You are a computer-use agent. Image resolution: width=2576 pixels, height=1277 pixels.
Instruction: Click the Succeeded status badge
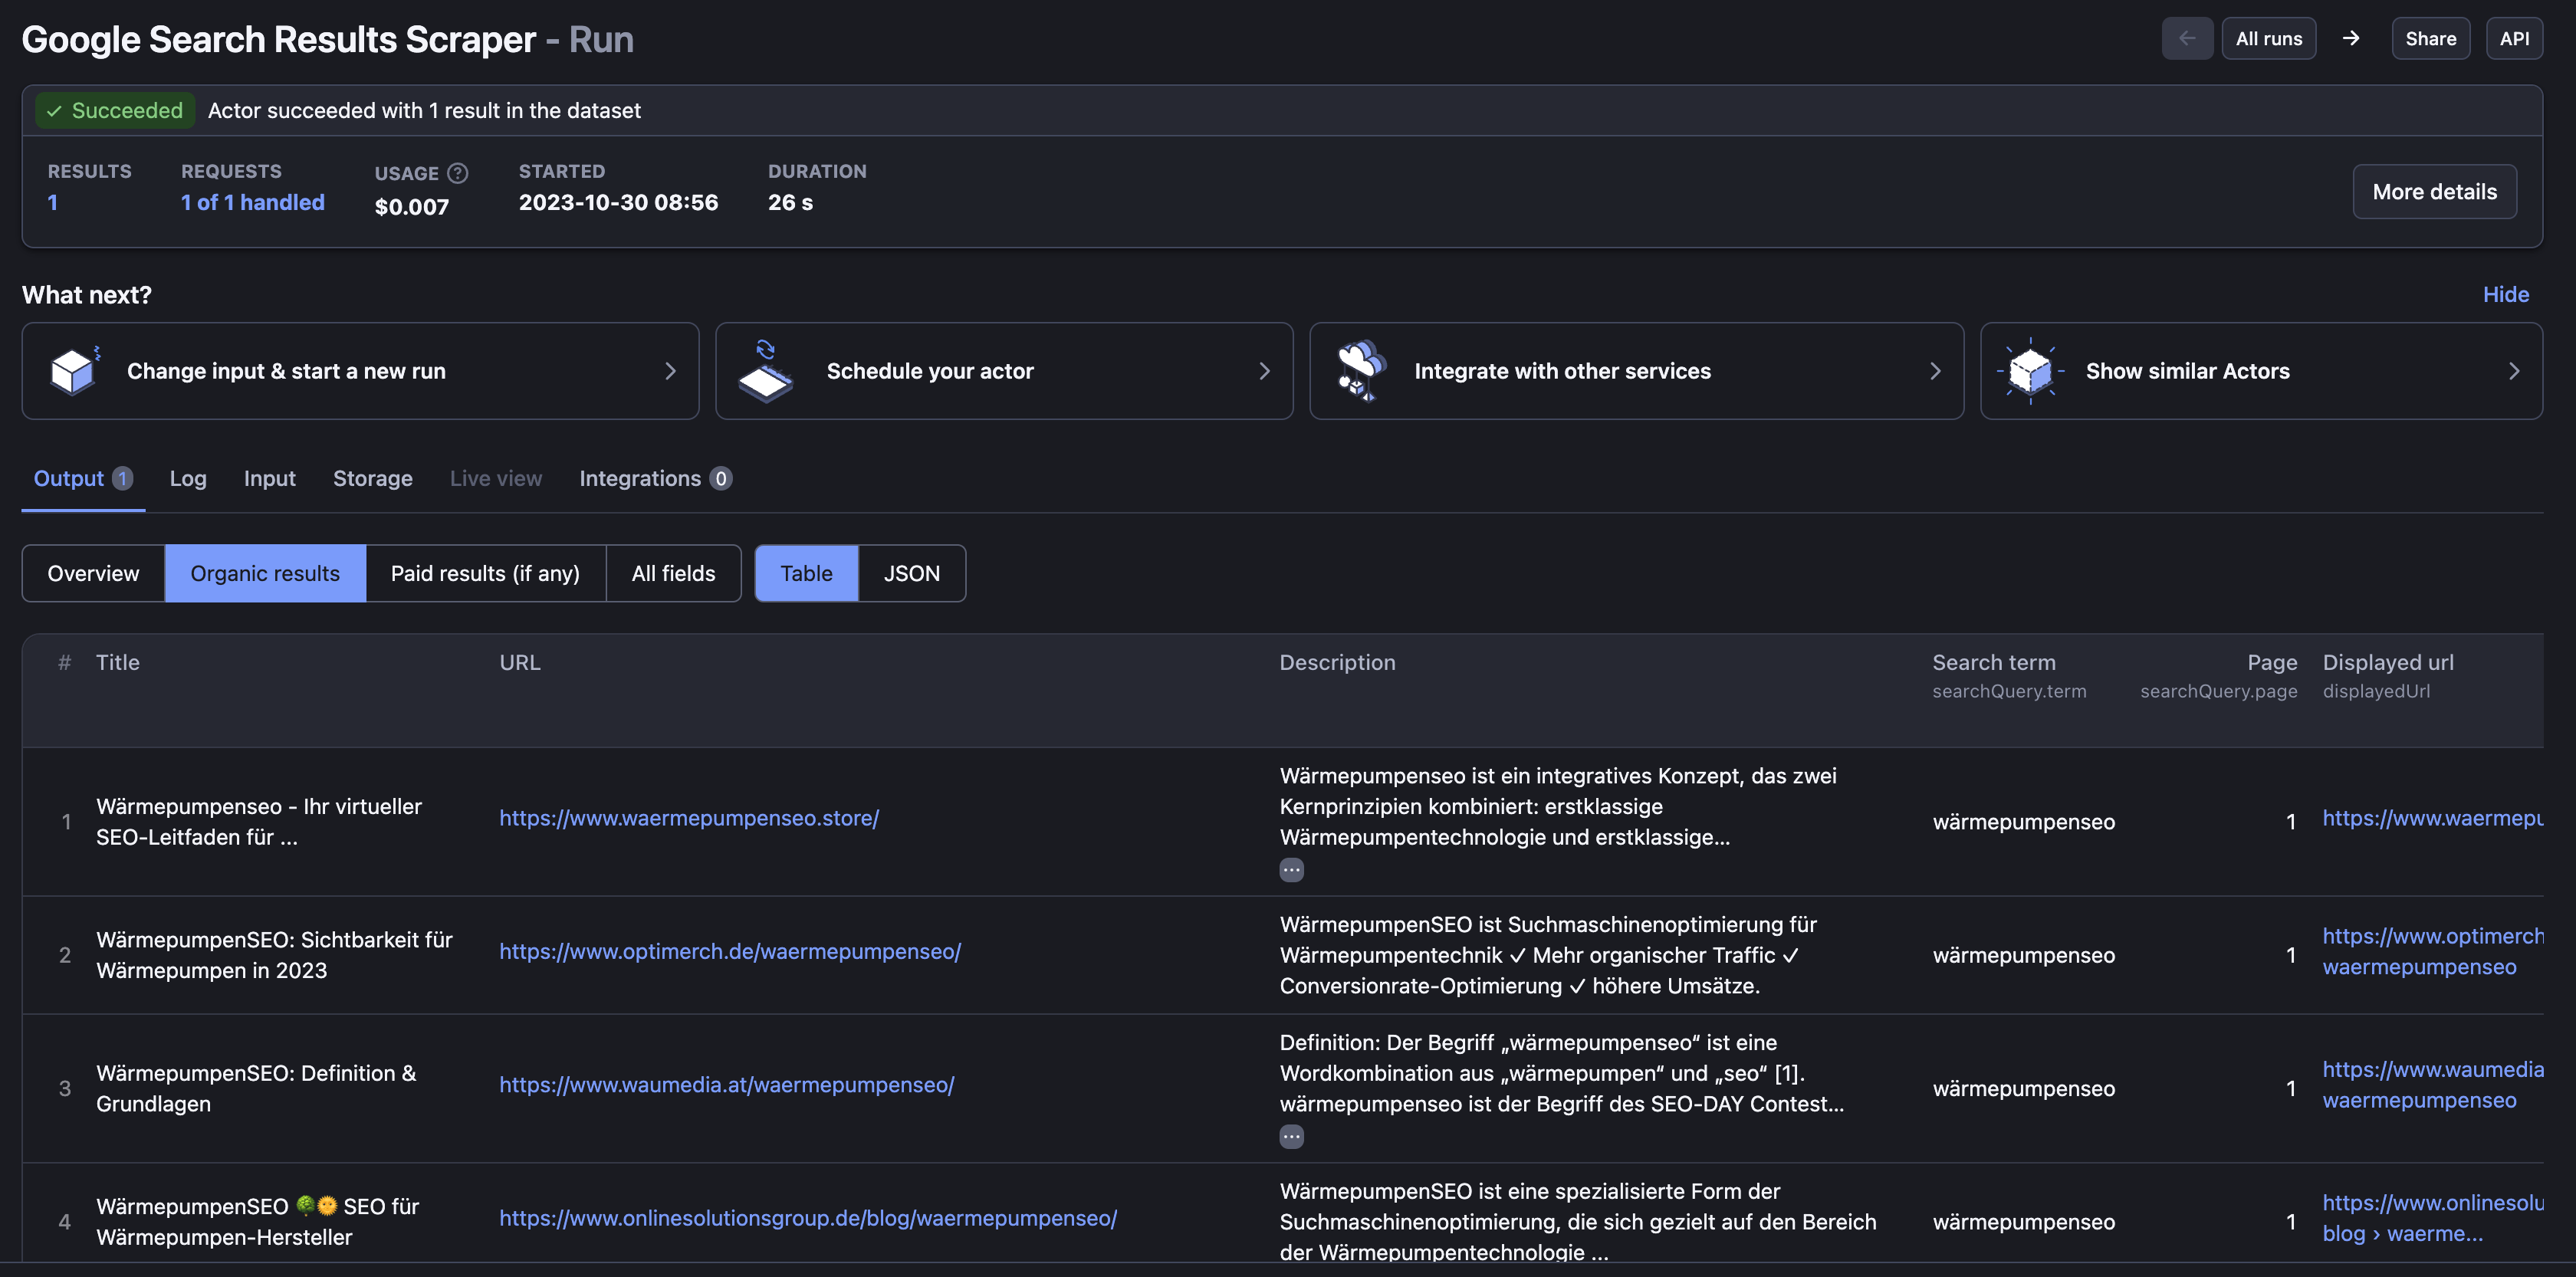coord(115,110)
